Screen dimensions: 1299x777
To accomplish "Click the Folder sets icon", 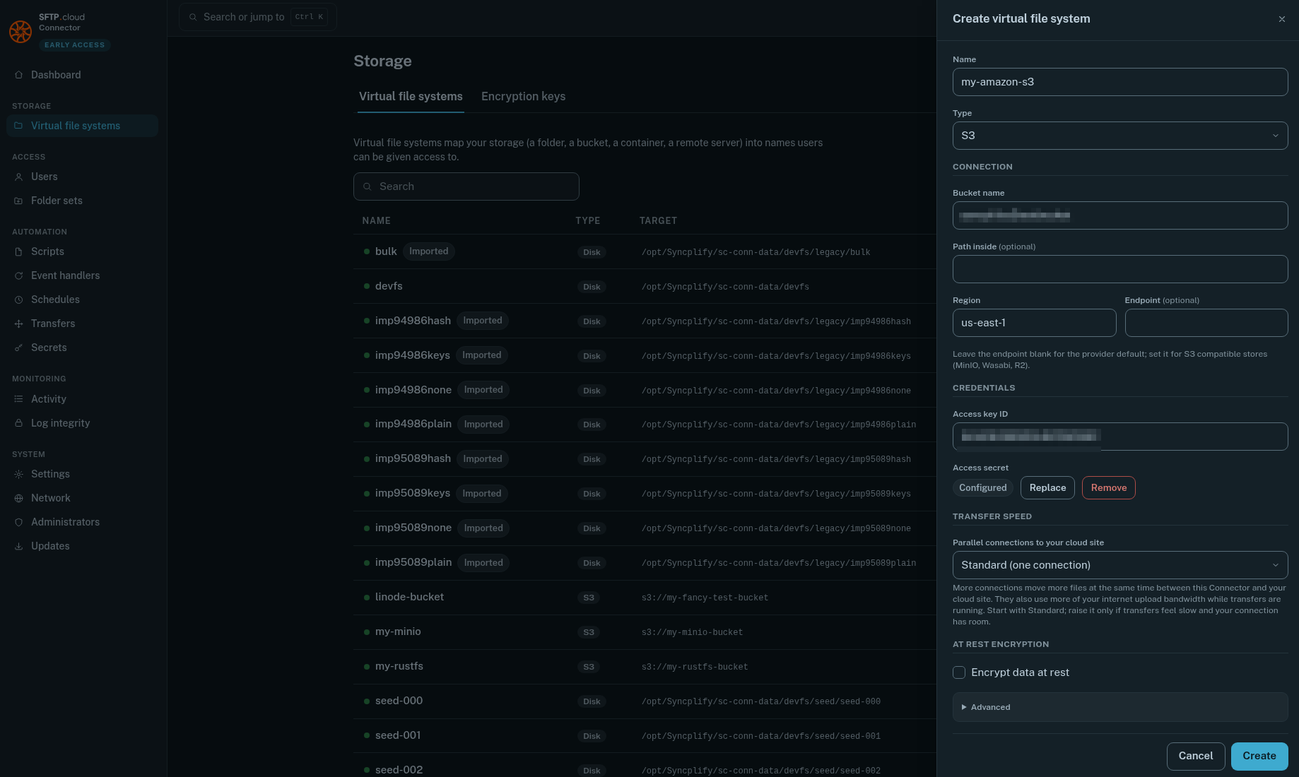I will click(x=18, y=201).
